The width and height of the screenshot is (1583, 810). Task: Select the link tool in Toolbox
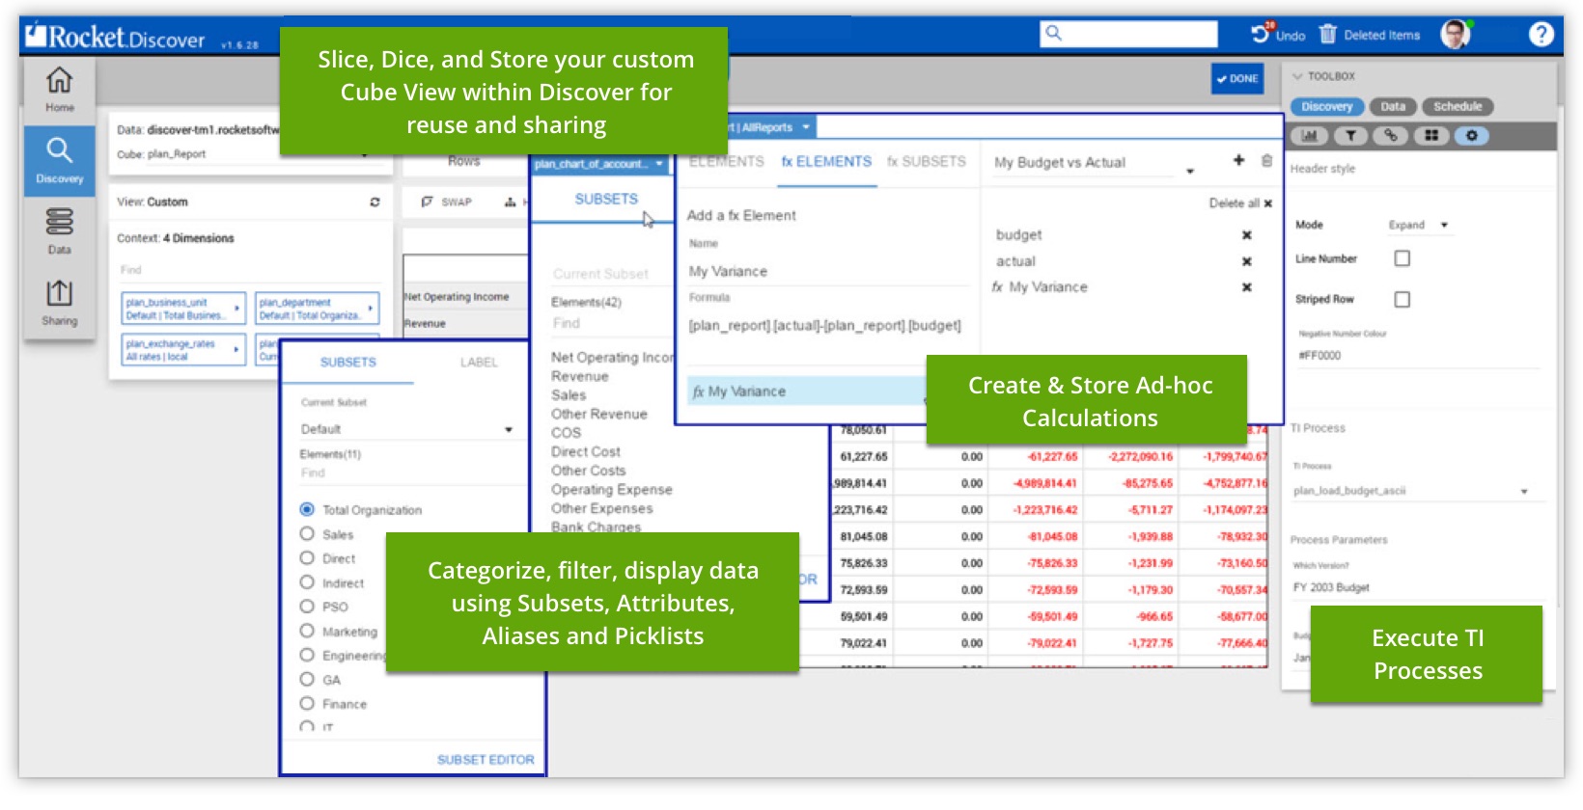point(1391,136)
